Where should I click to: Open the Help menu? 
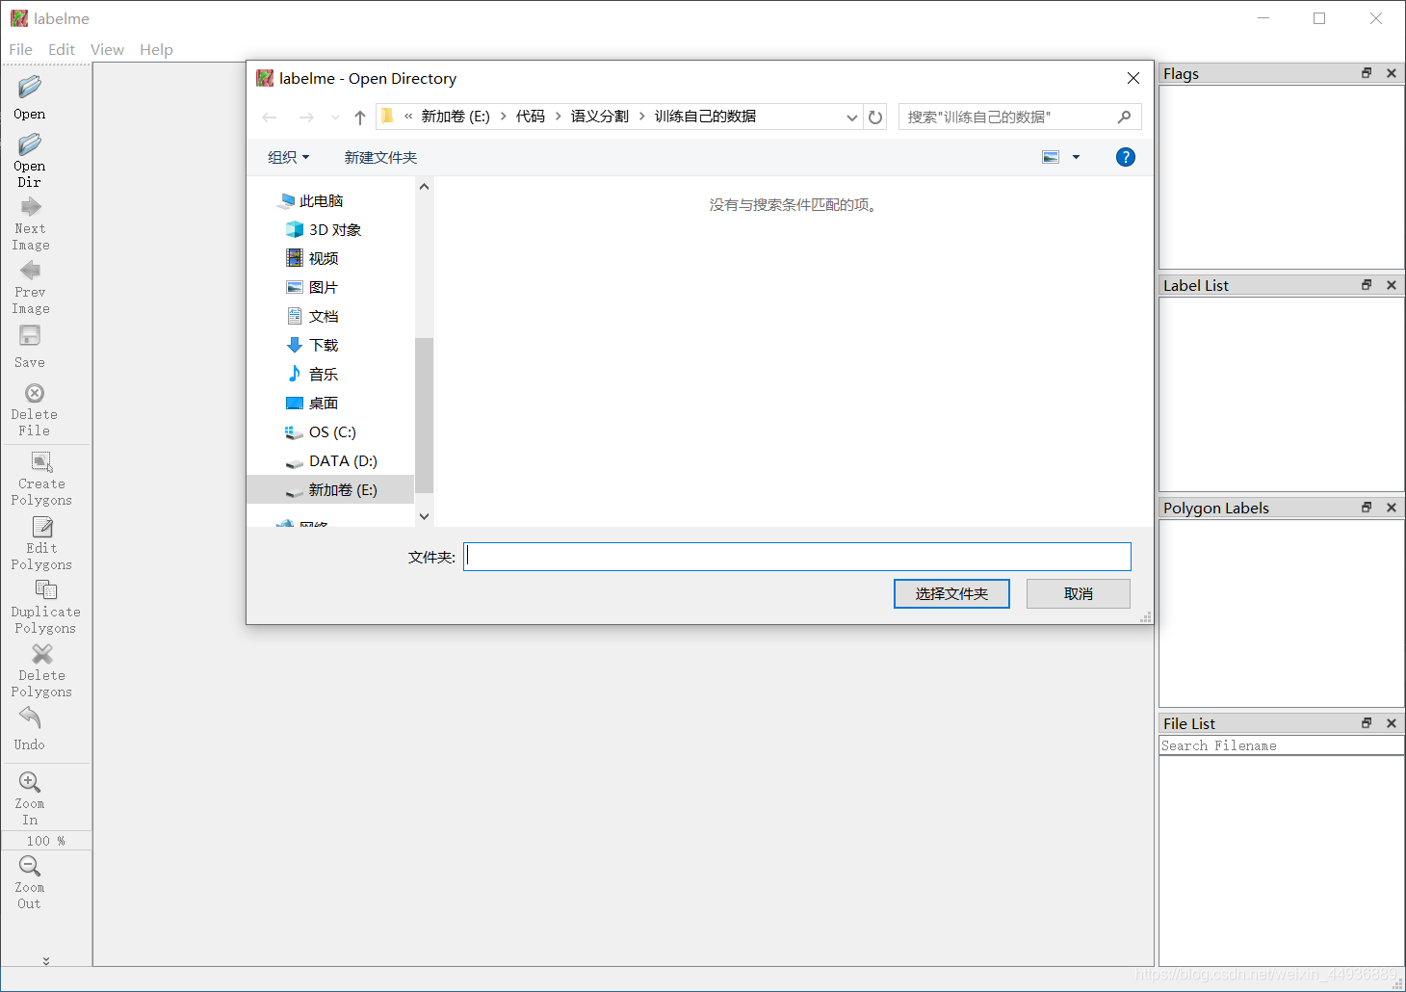point(156,50)
